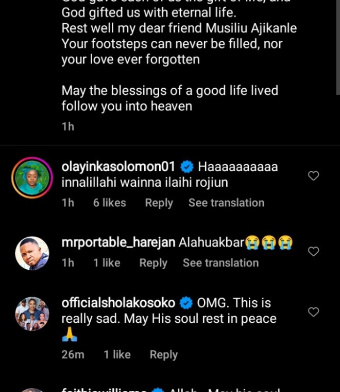Open the olayinkasolomon01 username link
The height and width of the screenshot is (392, 340).
point(118,167)
